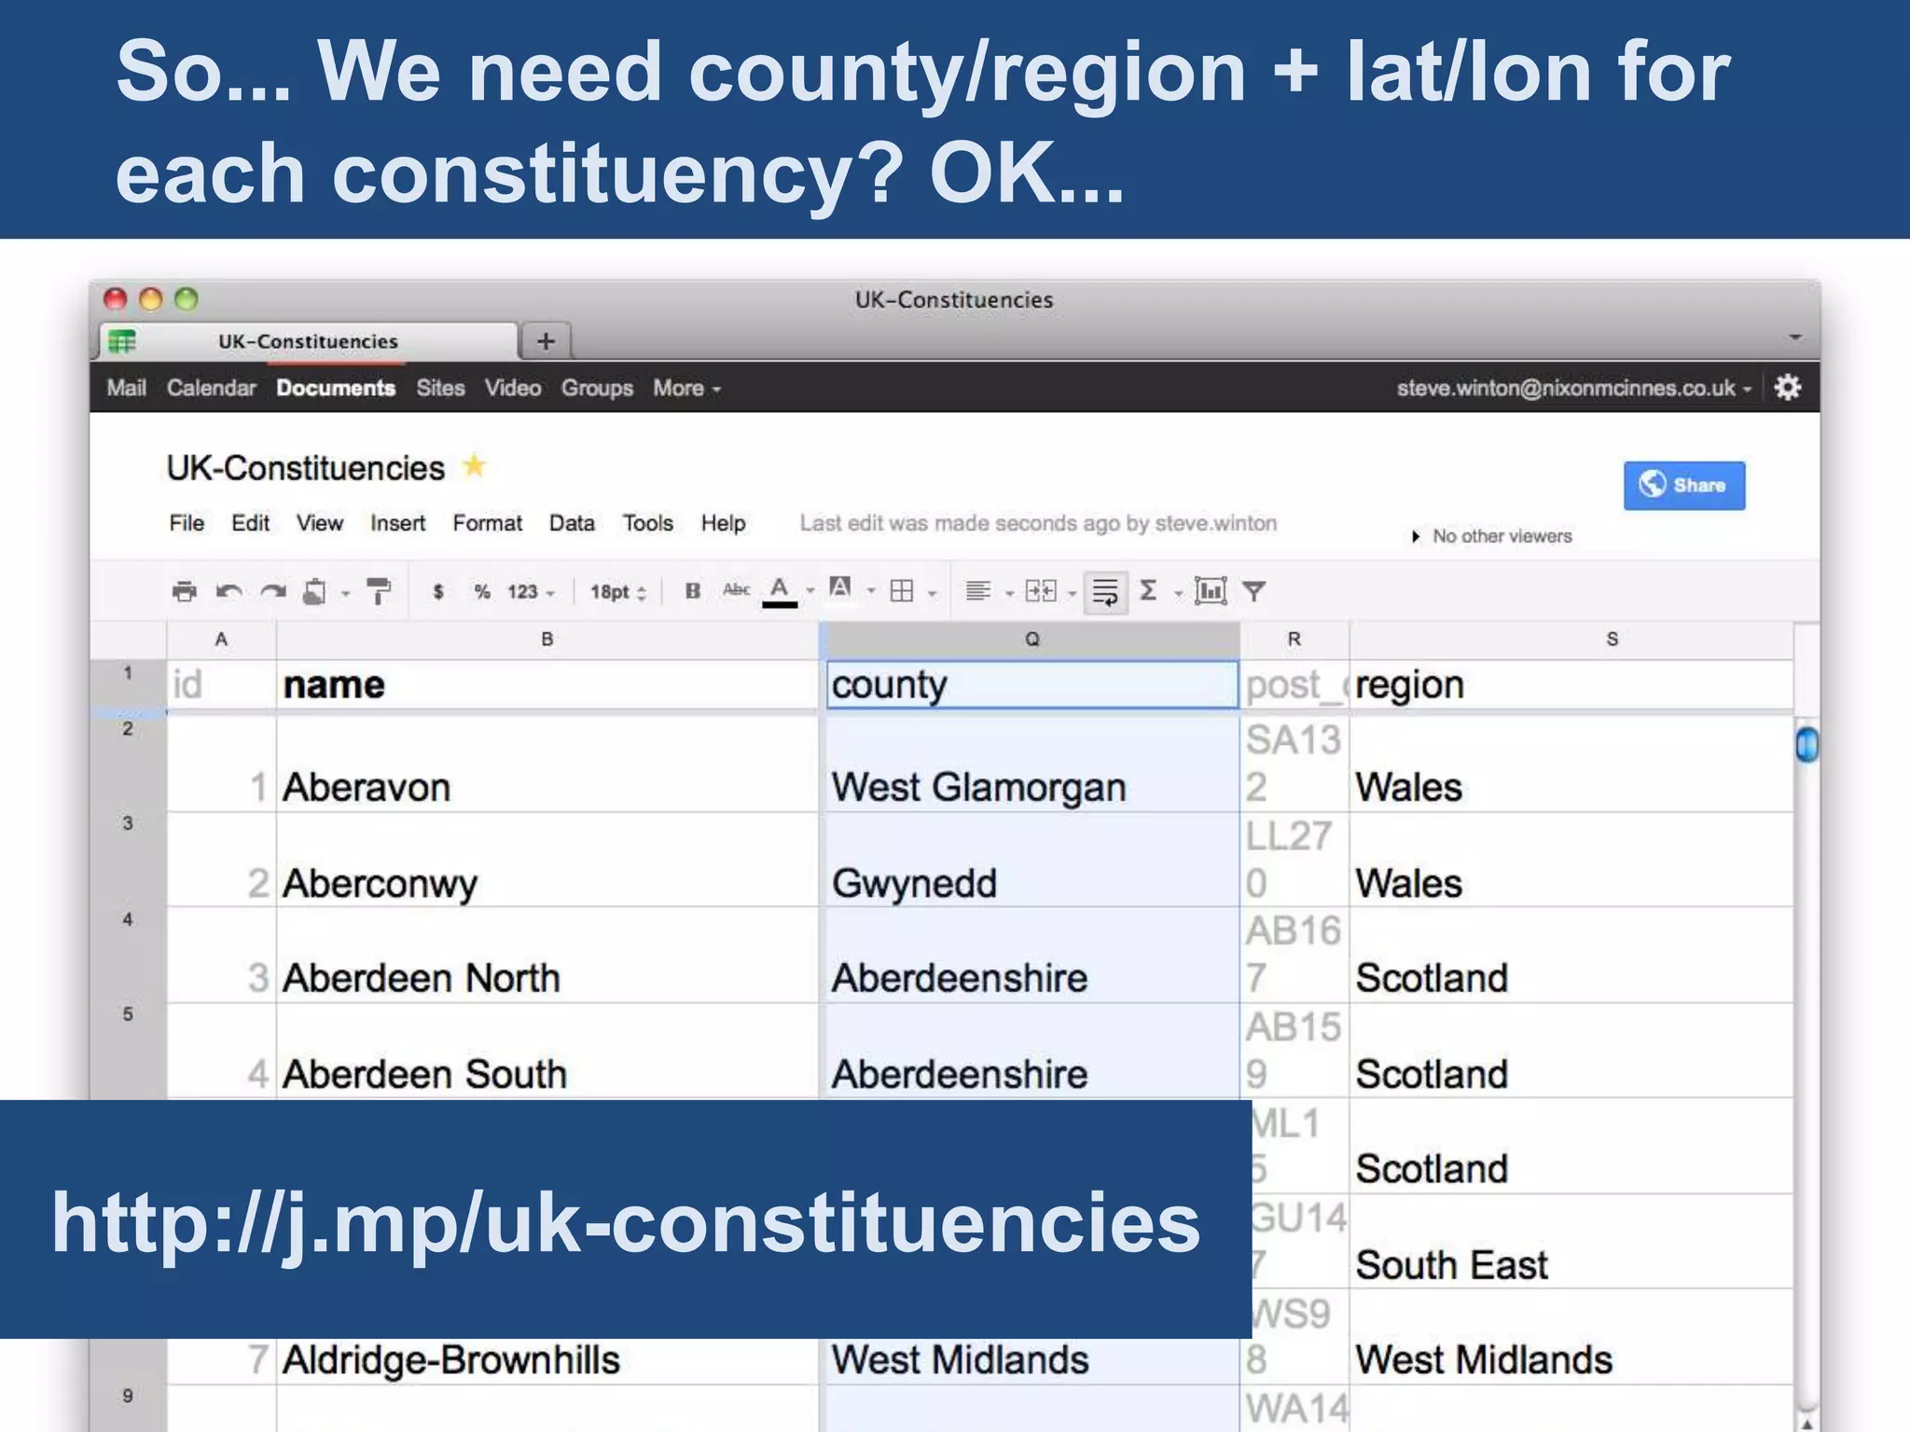The height and width of the screenshot is (1432, 1910).
Task: Open the File menu
Action: point(187,523)
